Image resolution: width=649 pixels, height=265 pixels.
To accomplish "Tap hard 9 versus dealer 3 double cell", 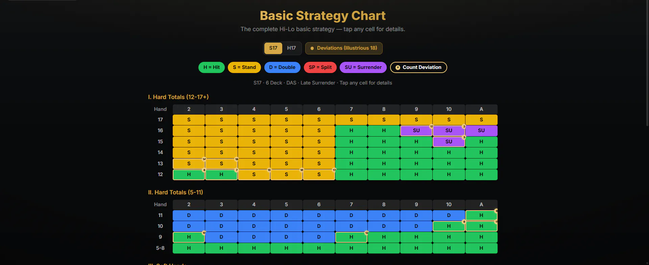I will click(221, 237).
